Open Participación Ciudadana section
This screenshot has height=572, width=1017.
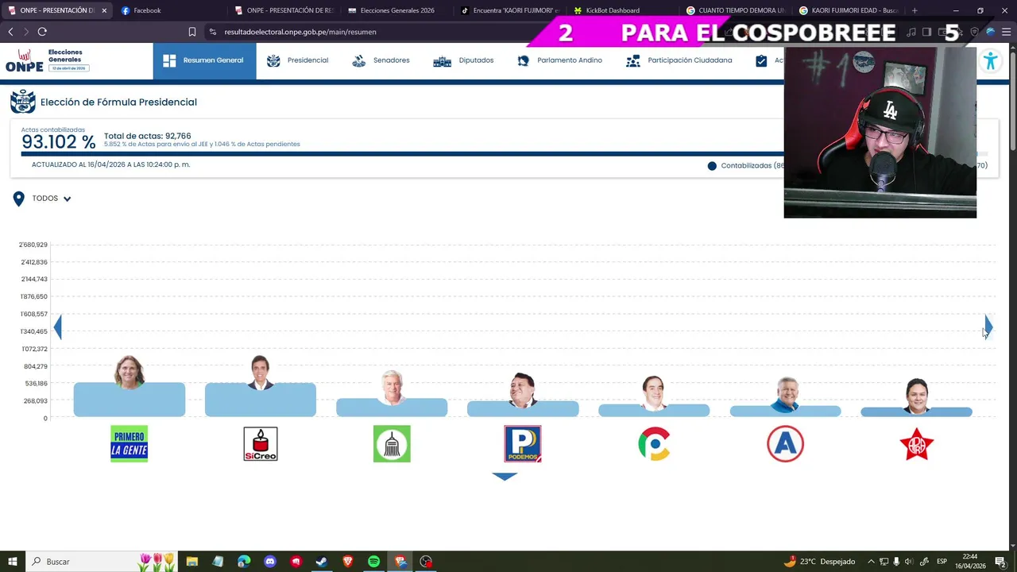(x=679, y=60)
